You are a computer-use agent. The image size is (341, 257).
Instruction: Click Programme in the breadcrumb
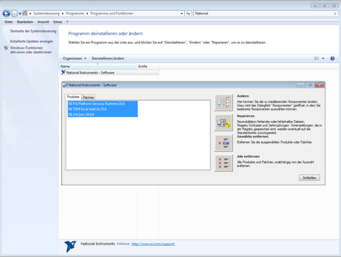pyautogui.click(x=75, y=14)
